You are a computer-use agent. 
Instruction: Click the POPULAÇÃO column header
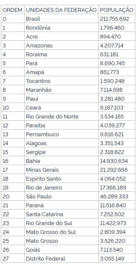(x=117, y=10)
